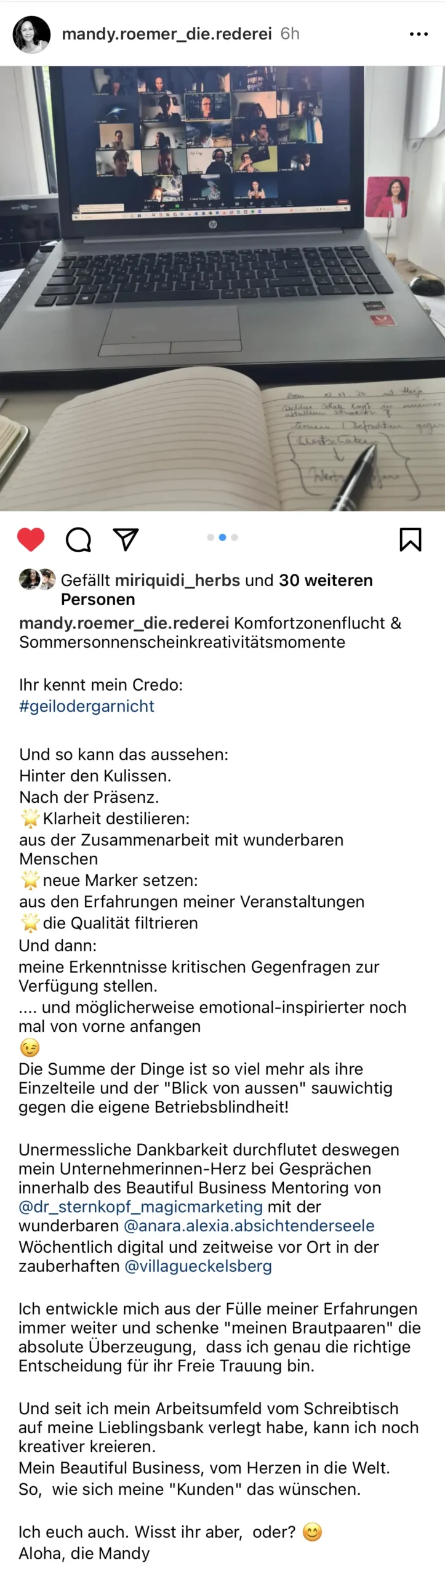Screen dimensions: 445x1576
Task: Open the mandy.roemer_die.rederei username in header
Action: 167,34
